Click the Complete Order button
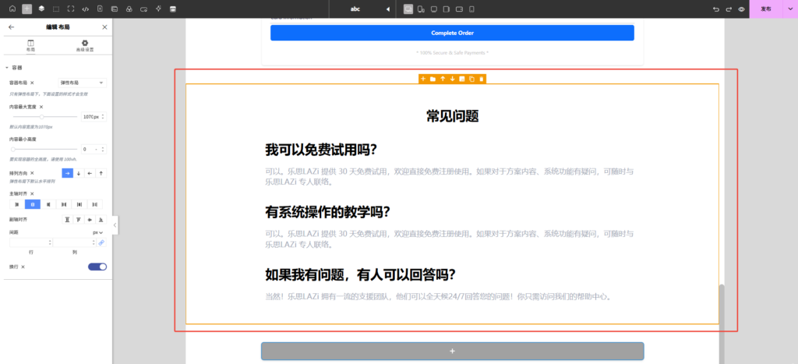The image size is (798, 364). 452,33
